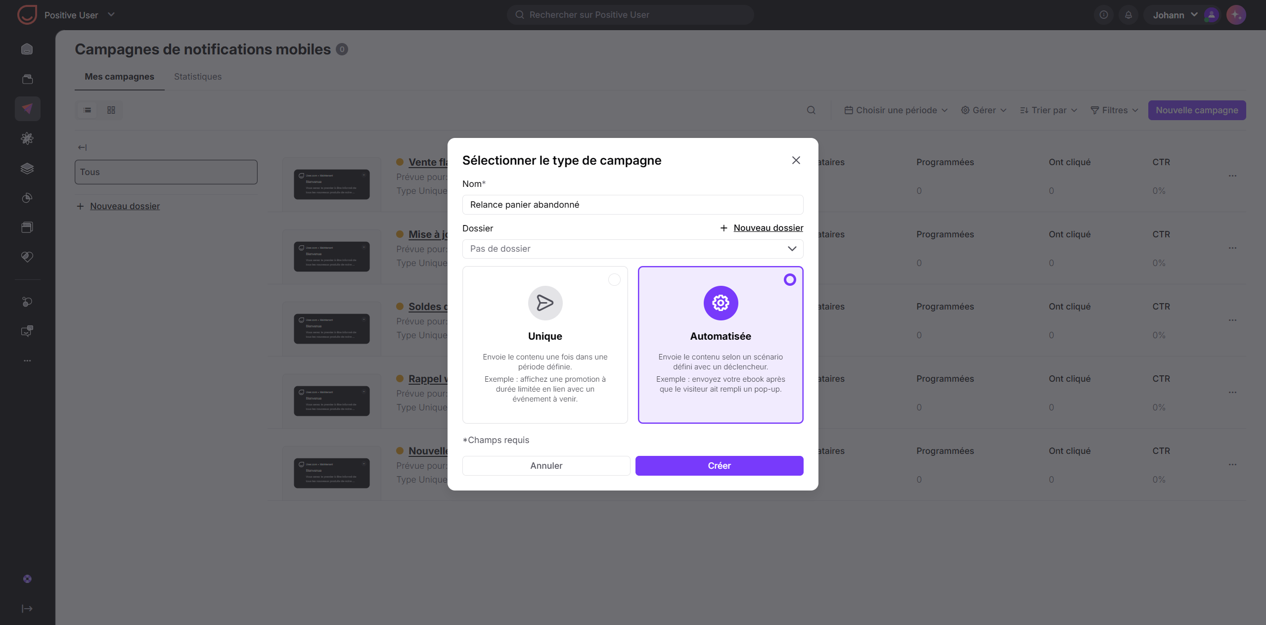
Task: Collapse the folder panel arrow icon
Action: click(82, 147)
